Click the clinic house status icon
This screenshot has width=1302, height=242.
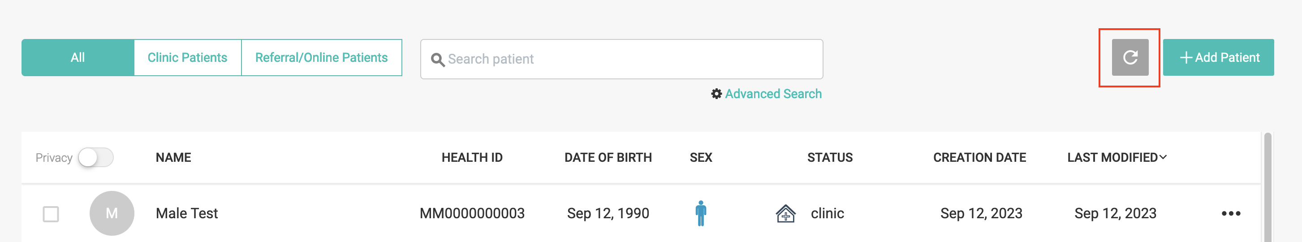[785, 214]
